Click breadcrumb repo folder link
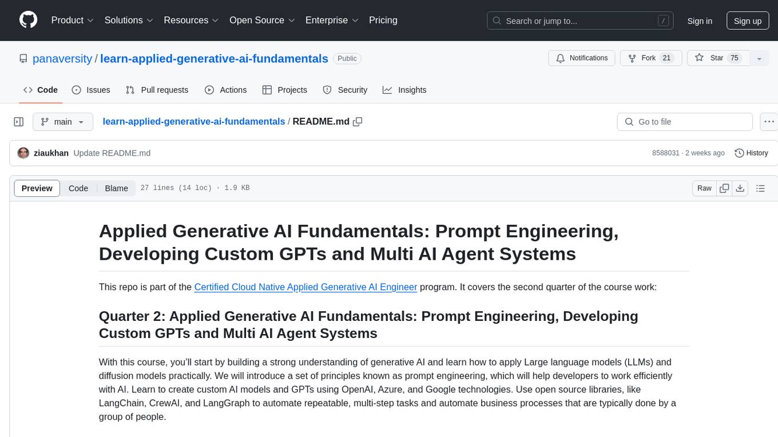Image resolution: width=778 pixels, height=437 pixels. pyautogui.click(x=194, y=121)
